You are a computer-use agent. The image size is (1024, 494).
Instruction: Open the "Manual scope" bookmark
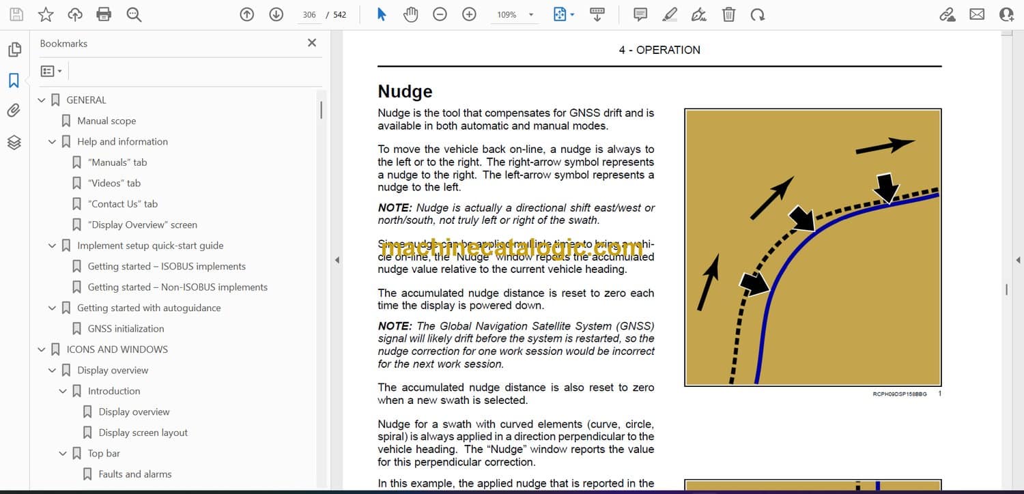click(106, 121)
